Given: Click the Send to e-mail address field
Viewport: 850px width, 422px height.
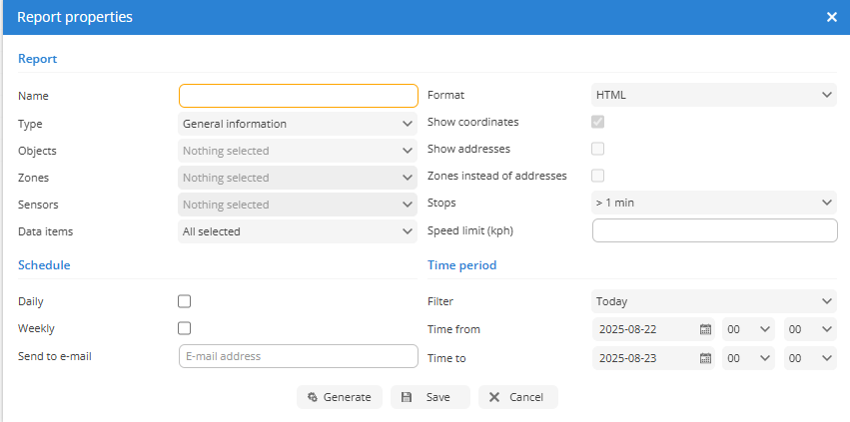Looking at the screenshot, I should 299,356.
